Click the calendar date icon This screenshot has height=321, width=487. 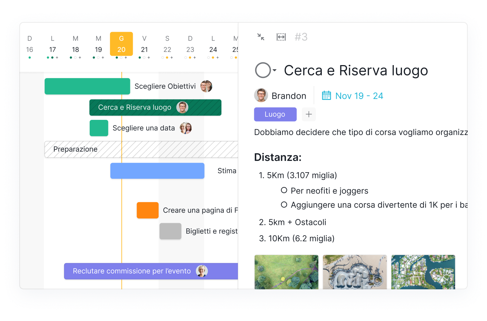[x=326, y=95]
